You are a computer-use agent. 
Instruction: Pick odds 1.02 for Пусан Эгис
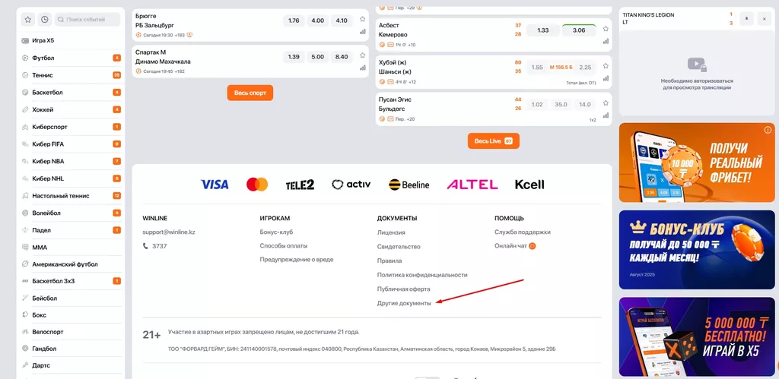(x=537, y=105)
